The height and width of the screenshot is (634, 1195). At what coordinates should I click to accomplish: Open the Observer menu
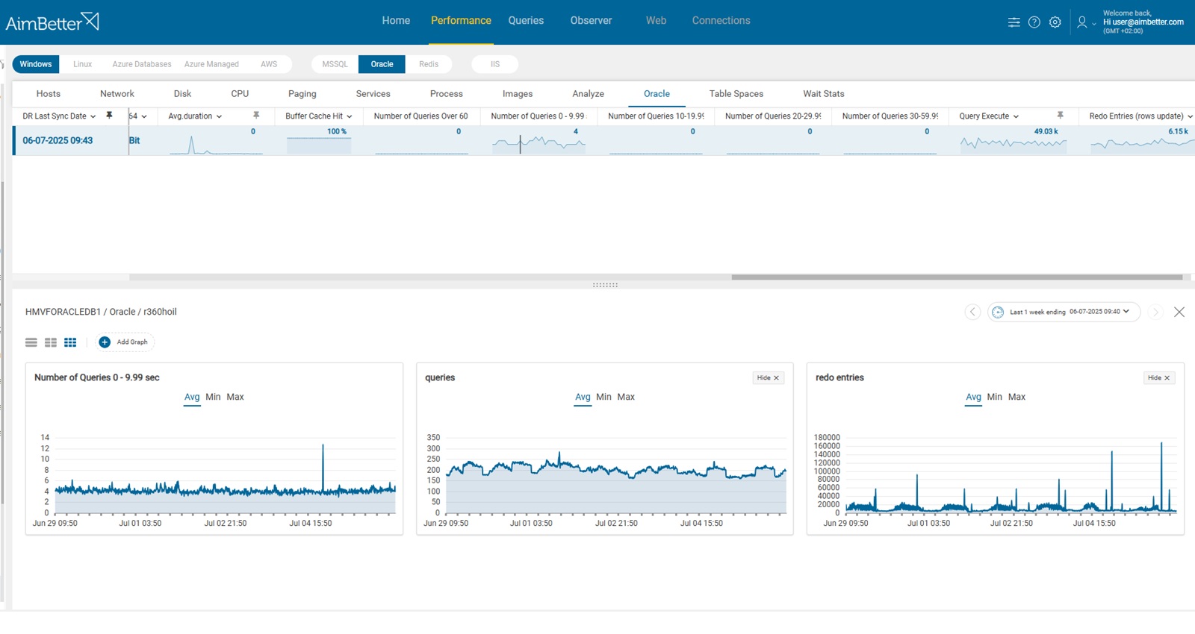pos(591,21)
